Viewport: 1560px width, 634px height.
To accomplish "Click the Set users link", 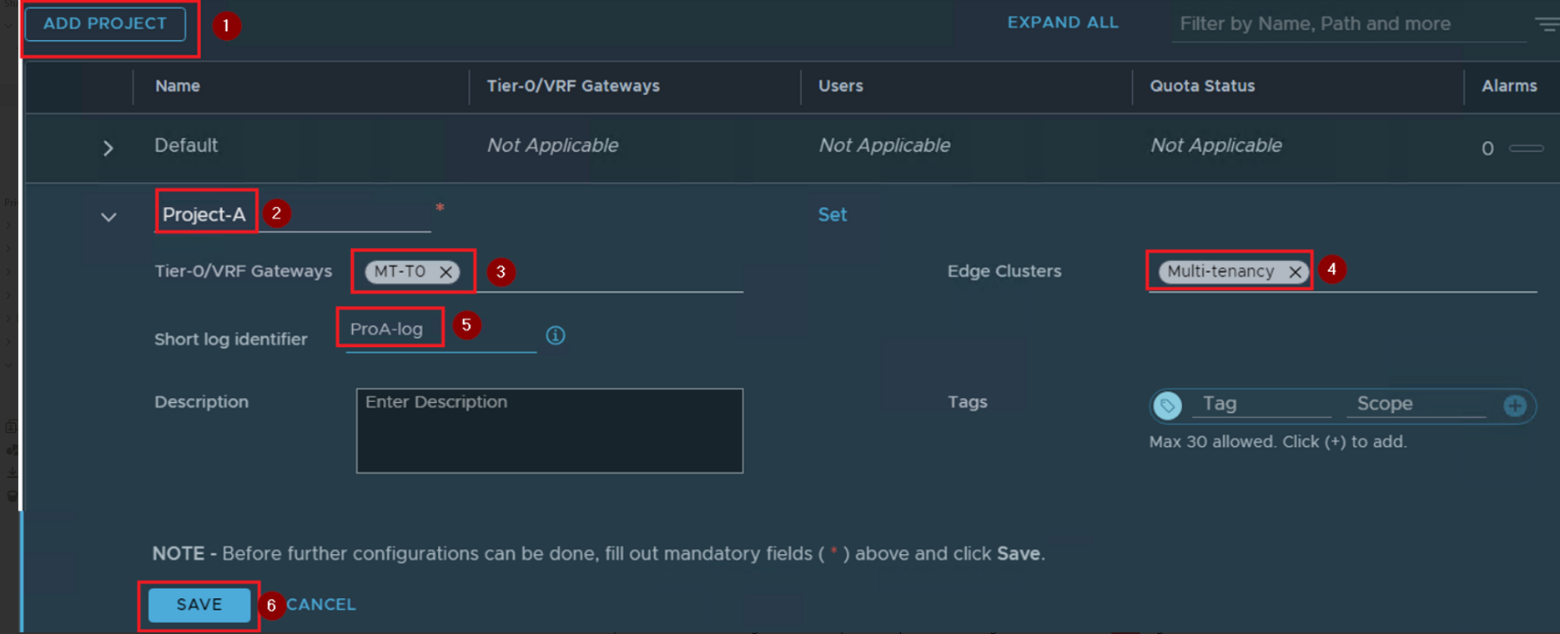I will [832, 214].
